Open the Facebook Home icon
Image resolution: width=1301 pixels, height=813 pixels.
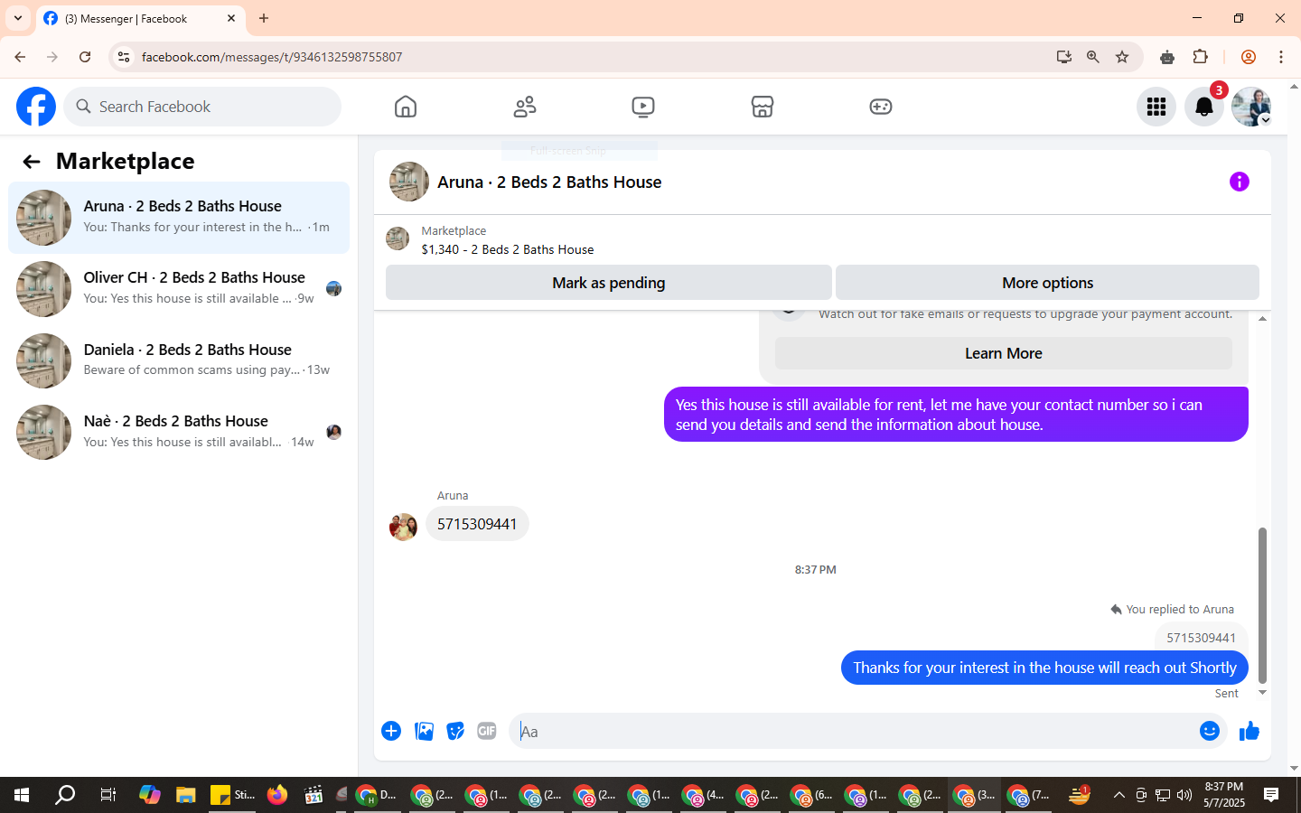(x=406, y=107)
